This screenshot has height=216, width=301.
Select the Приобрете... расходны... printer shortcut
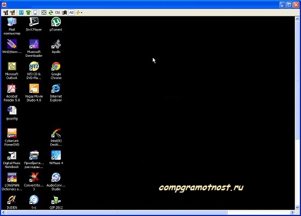pos(34,160)
